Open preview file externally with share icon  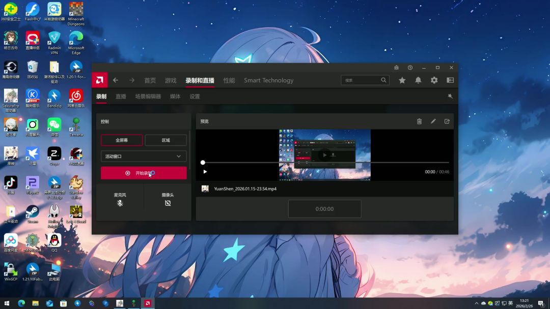pos(447,121)
